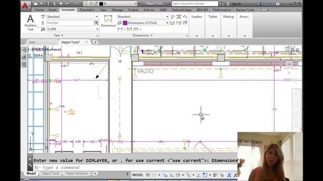Image resolution: width=323 pixels, height=181 pixels.
Task: Expand the Dimensions panel title
Action: (142, 35)
